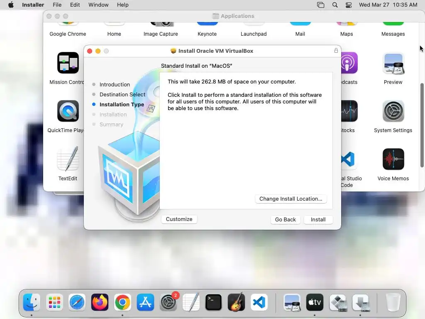Viewport: 425px width, 319px height.
Task: Minimize the VirtualBox installer window
Action: 98,51
